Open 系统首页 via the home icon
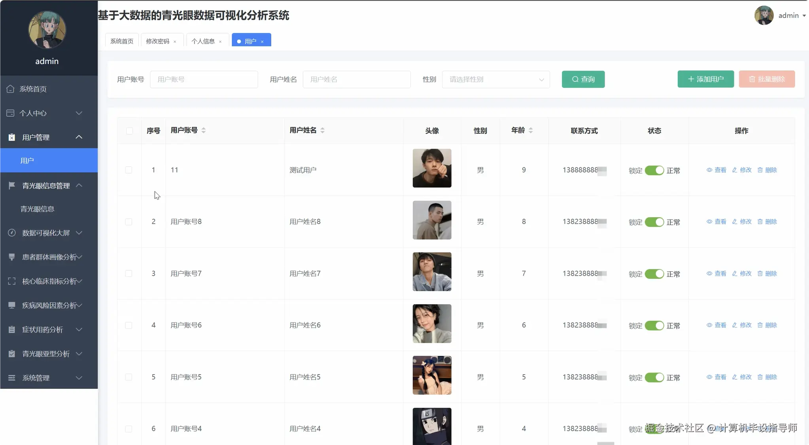Viewport: 809px width, 445px height. (x=10, y=89)
